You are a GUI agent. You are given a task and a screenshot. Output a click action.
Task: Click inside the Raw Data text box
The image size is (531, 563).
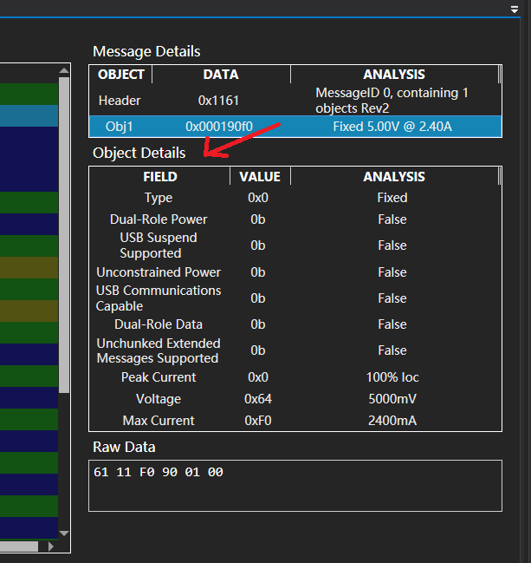295,486
